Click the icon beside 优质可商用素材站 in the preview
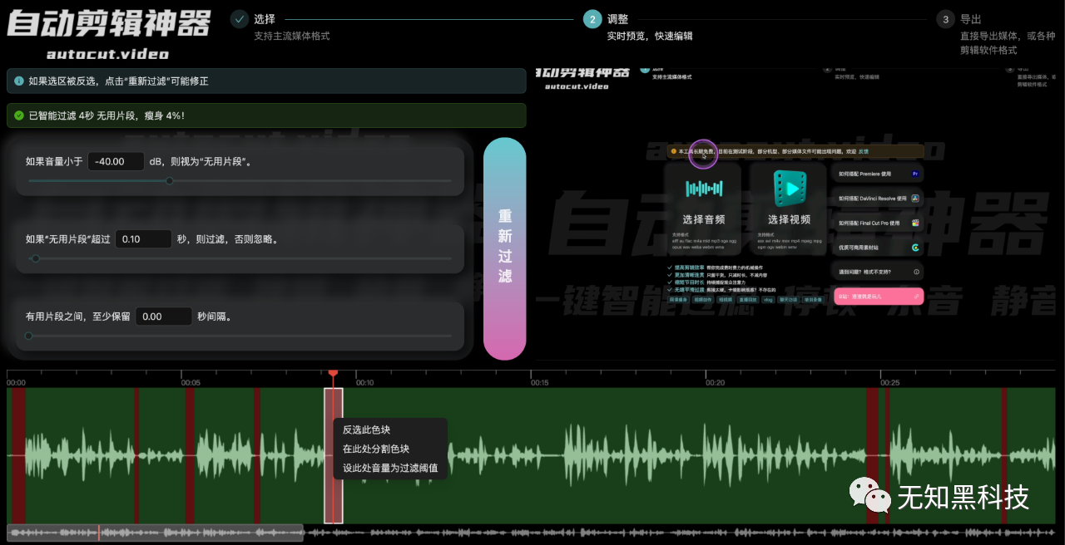 click(x=914, y=247)
